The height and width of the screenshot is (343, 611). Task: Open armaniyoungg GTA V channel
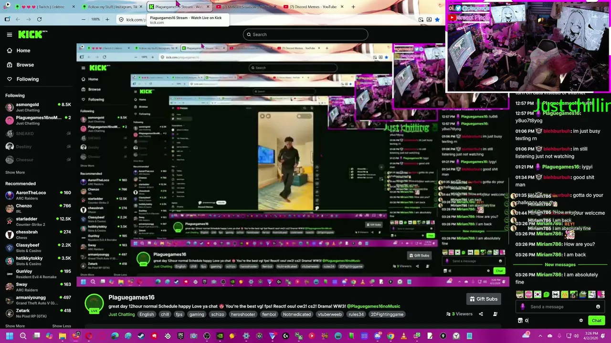click(38, 300)
